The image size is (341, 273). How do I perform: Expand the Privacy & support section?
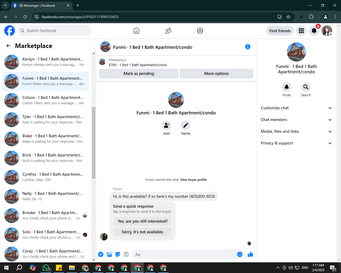[x=296, y=143]
